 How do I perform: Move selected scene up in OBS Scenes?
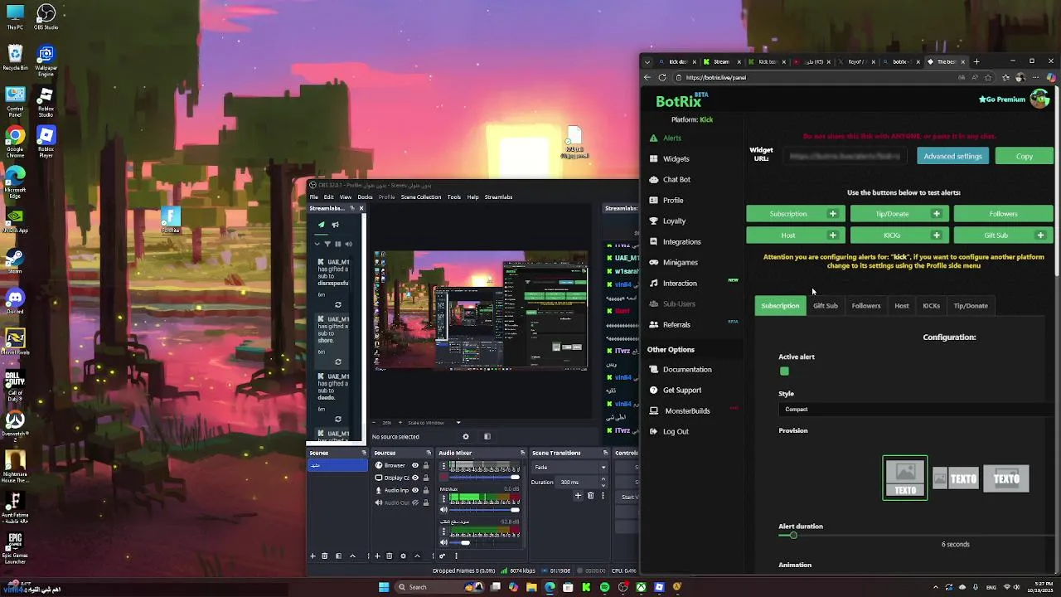pyautogui.click(x=352, y=556)
